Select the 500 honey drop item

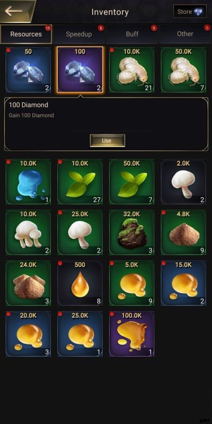coord(80,283)
